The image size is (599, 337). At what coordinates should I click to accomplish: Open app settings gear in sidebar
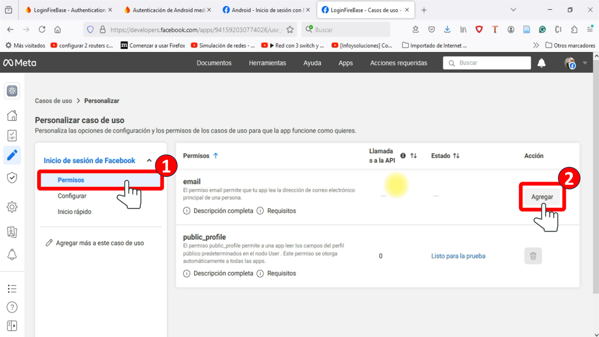click(x=12, y=206)
